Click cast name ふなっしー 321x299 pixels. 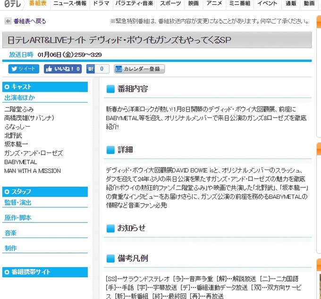coord(17,127)
